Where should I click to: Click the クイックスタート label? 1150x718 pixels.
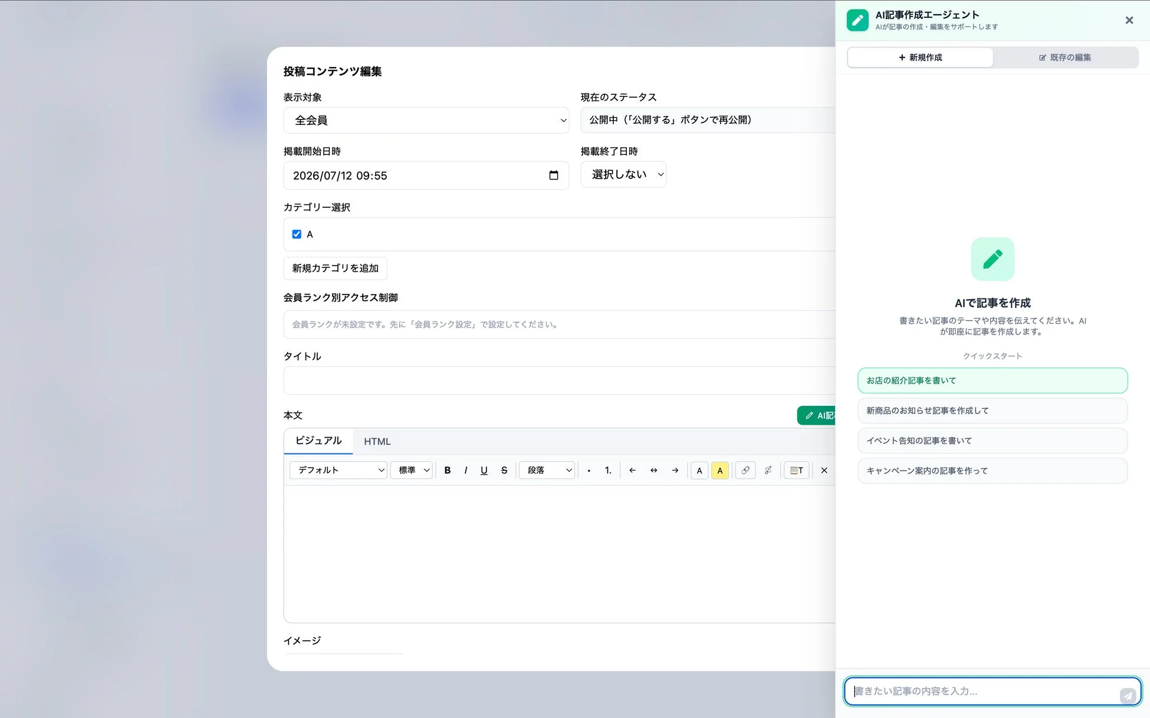pos(993,356)
